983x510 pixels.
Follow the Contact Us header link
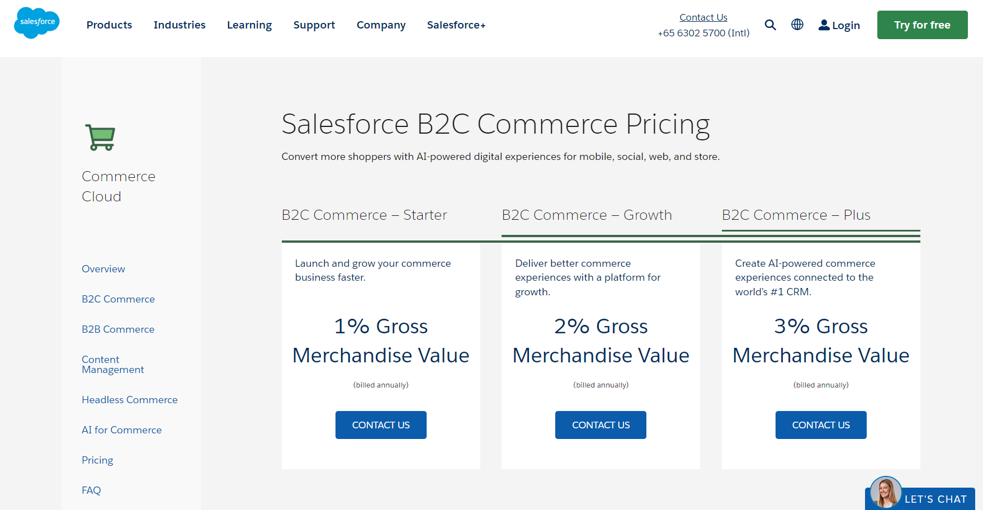[x=703, y=17]
